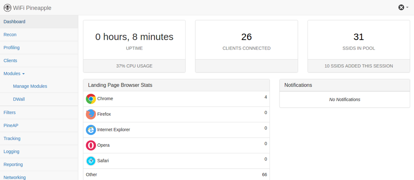Screen dimensions: 414x180
Task: Open Manage Modules
Action: [x=39, y=86]
